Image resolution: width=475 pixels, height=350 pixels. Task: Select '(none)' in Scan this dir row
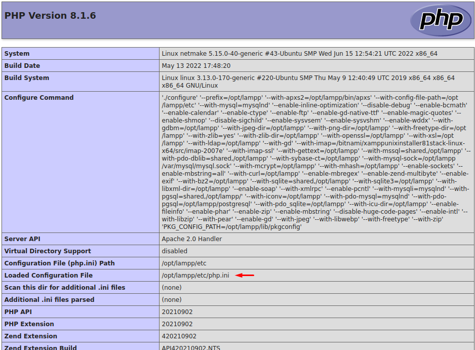(x=172, y=287)
